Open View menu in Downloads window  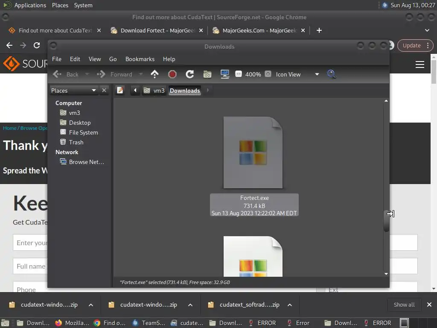(x=95, y=59)
